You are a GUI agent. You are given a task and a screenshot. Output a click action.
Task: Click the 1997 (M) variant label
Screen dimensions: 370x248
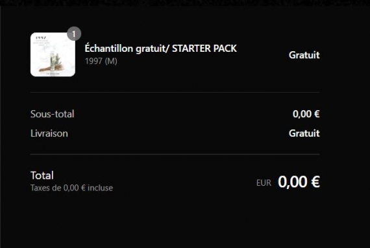[101, 61]
